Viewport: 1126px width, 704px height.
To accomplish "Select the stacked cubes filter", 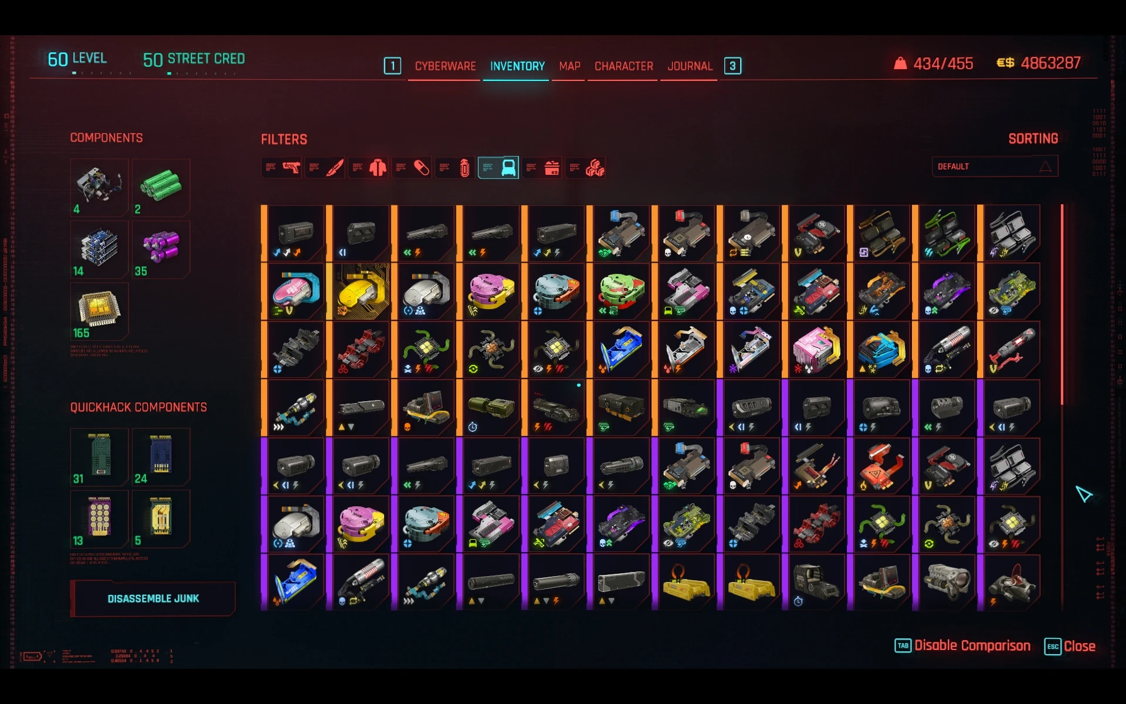I will (x=586, y=168).
